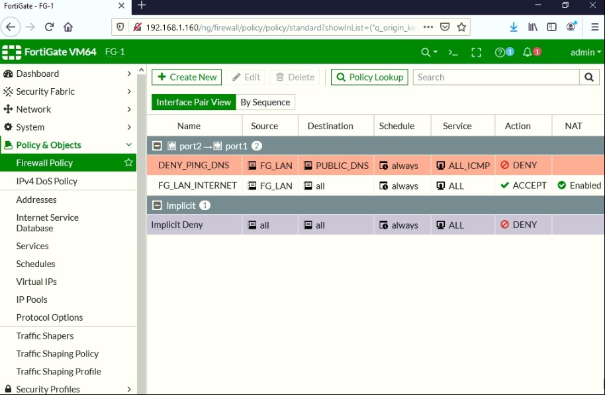
Task: Switch to the By Sequence view tab
Action: [x=265, y=102]
